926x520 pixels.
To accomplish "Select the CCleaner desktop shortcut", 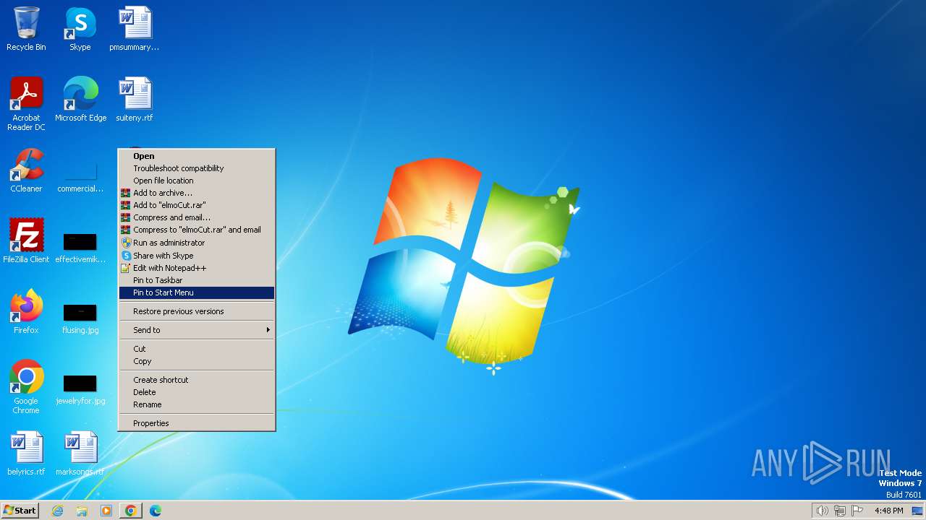I will 26,170.
